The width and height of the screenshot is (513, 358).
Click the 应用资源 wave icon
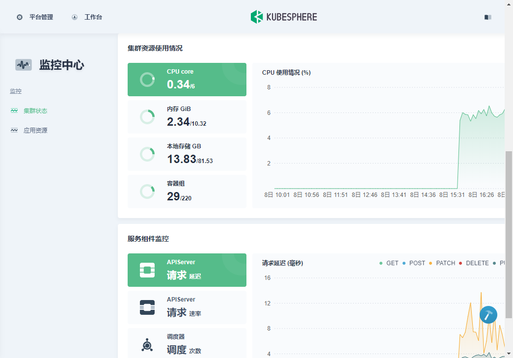(14, 130)
